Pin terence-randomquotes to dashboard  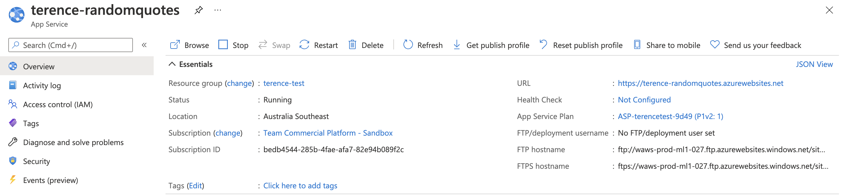pyautogui.click(x=198, y=10)
